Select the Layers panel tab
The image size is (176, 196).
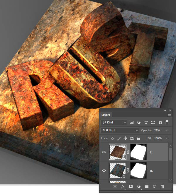(x=106, y=115)
